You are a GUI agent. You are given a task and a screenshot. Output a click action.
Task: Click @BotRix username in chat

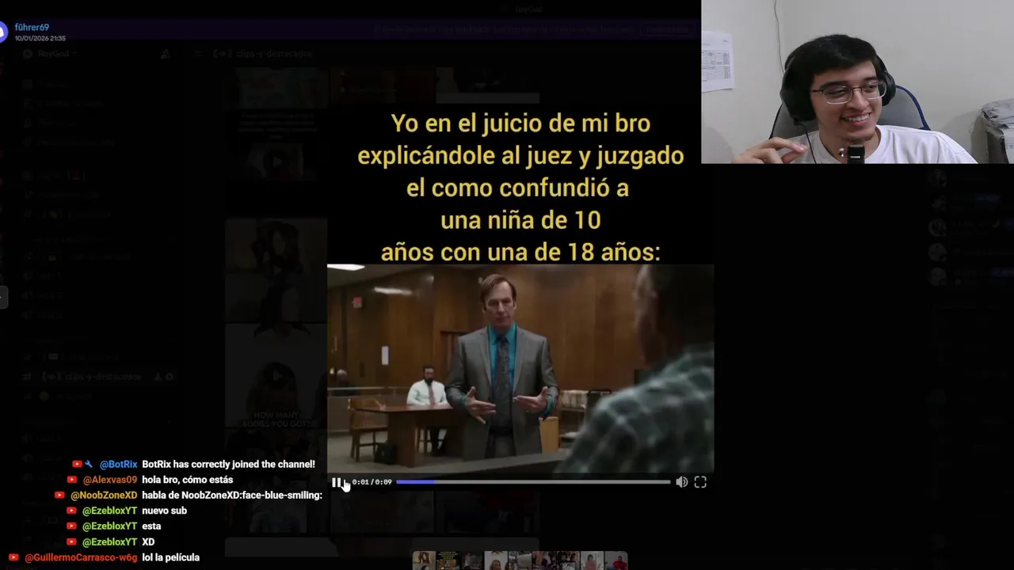coord(118,465)
